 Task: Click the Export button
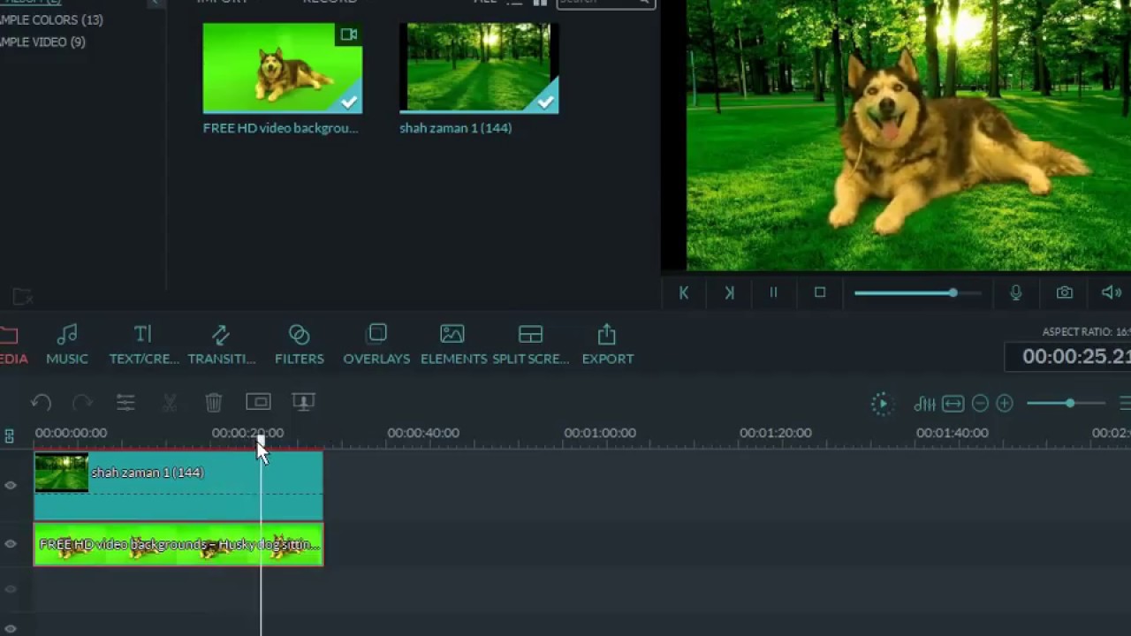point(607,344)
